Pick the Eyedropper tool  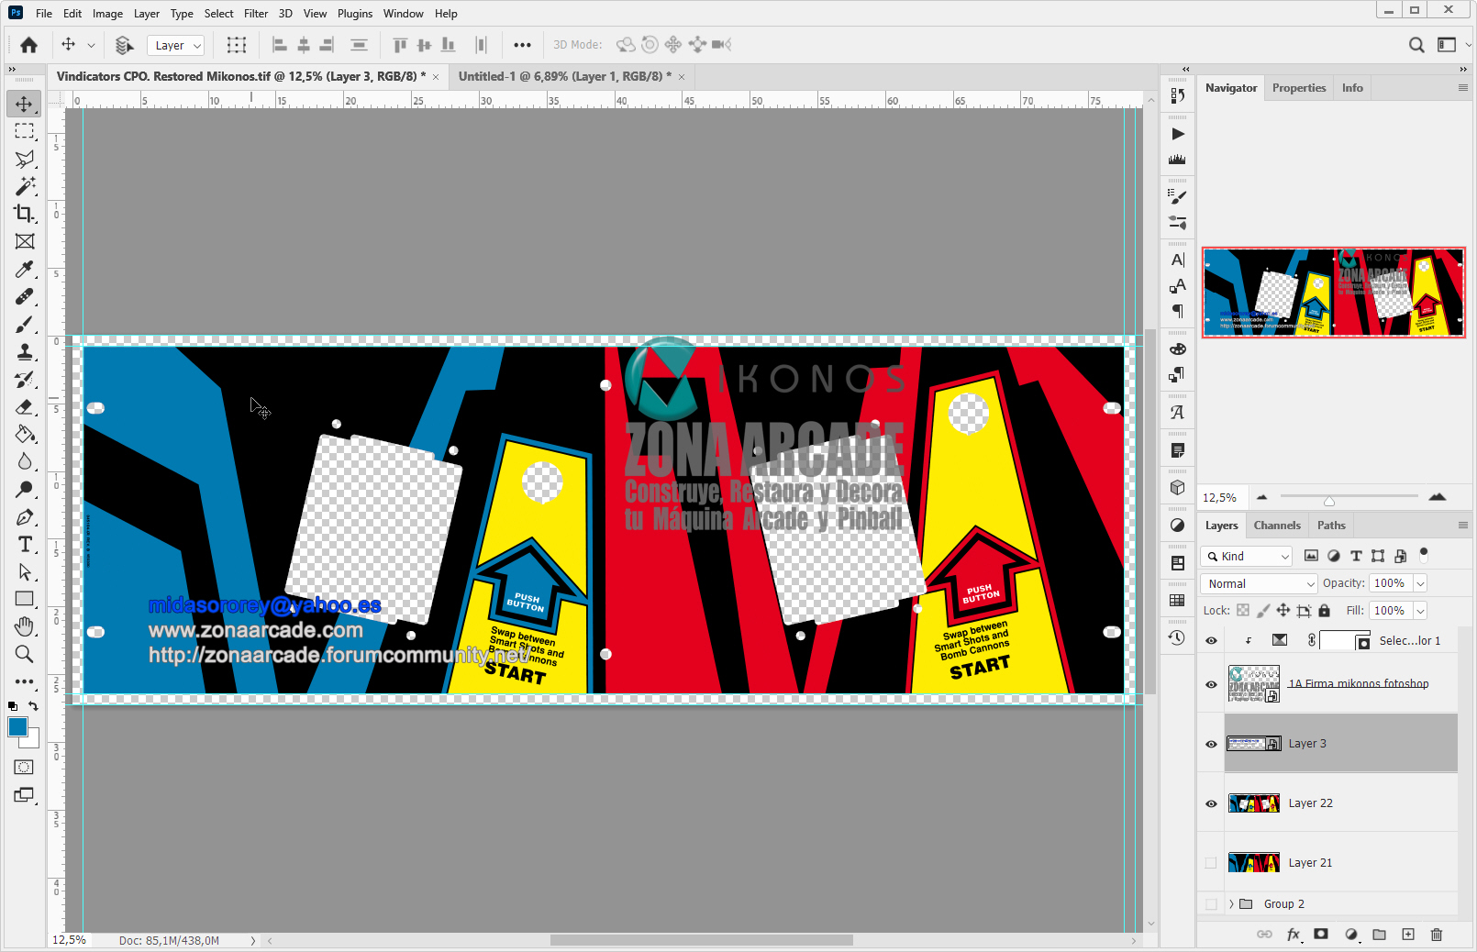[x=24, y=269]
